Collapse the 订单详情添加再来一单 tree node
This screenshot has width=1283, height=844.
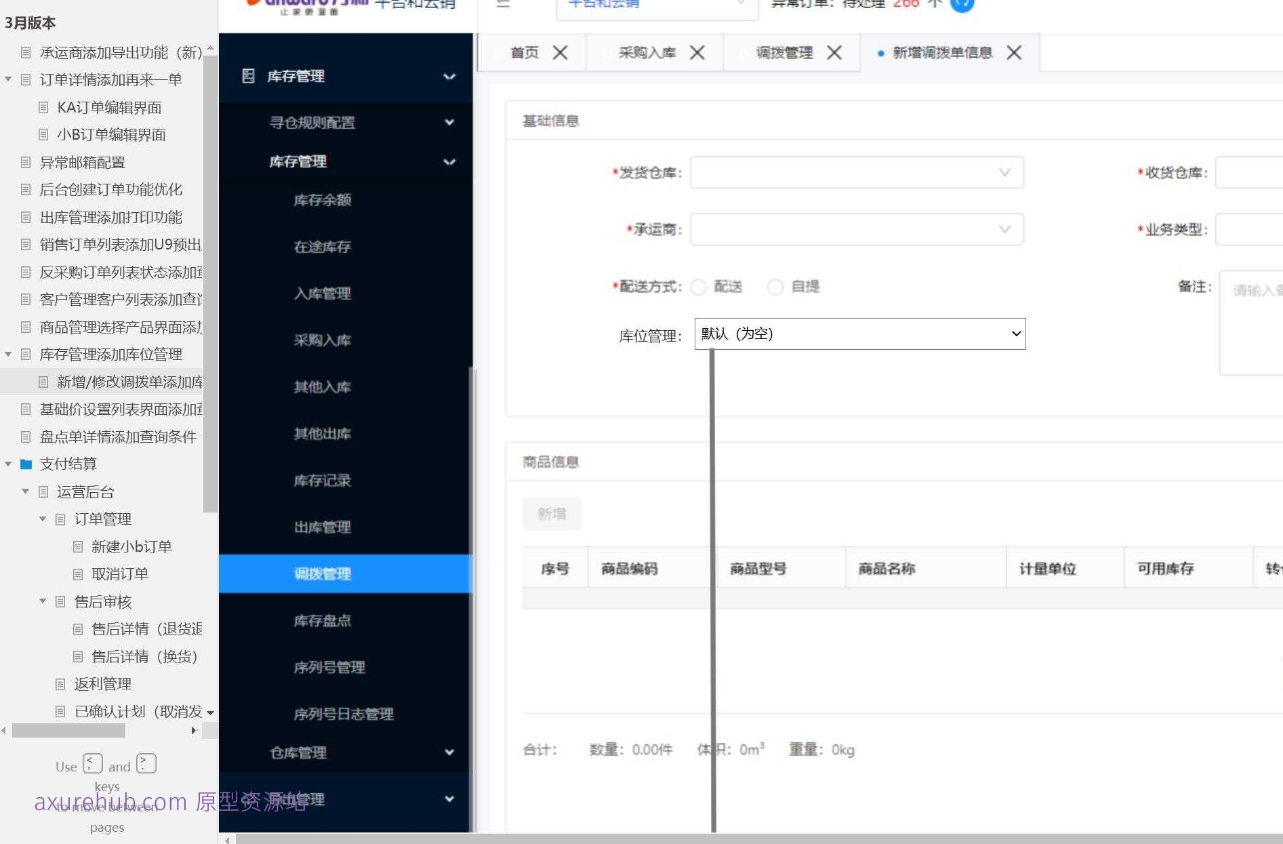[9, 79]
